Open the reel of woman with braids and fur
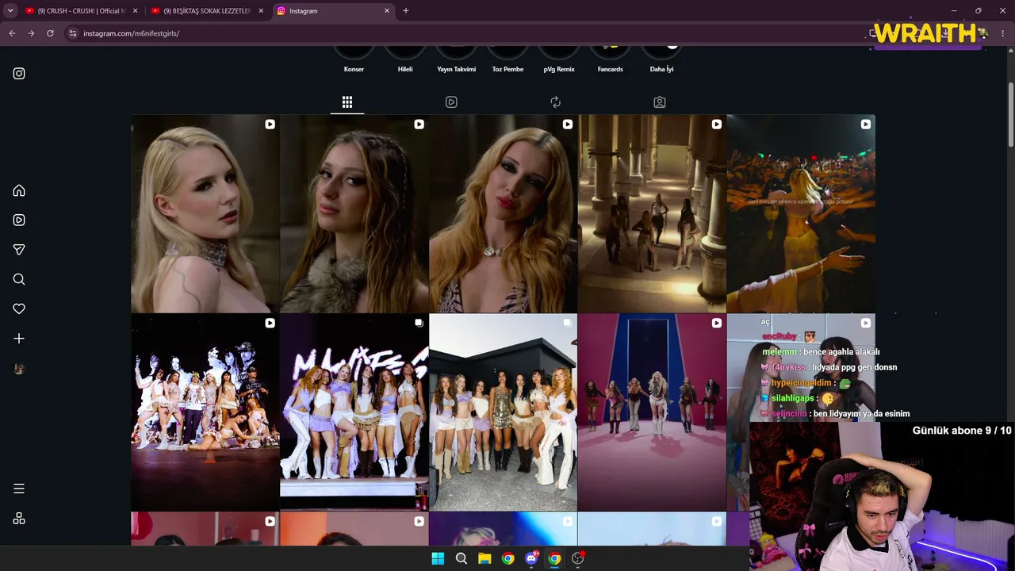1015x571 pixels. 354,213
